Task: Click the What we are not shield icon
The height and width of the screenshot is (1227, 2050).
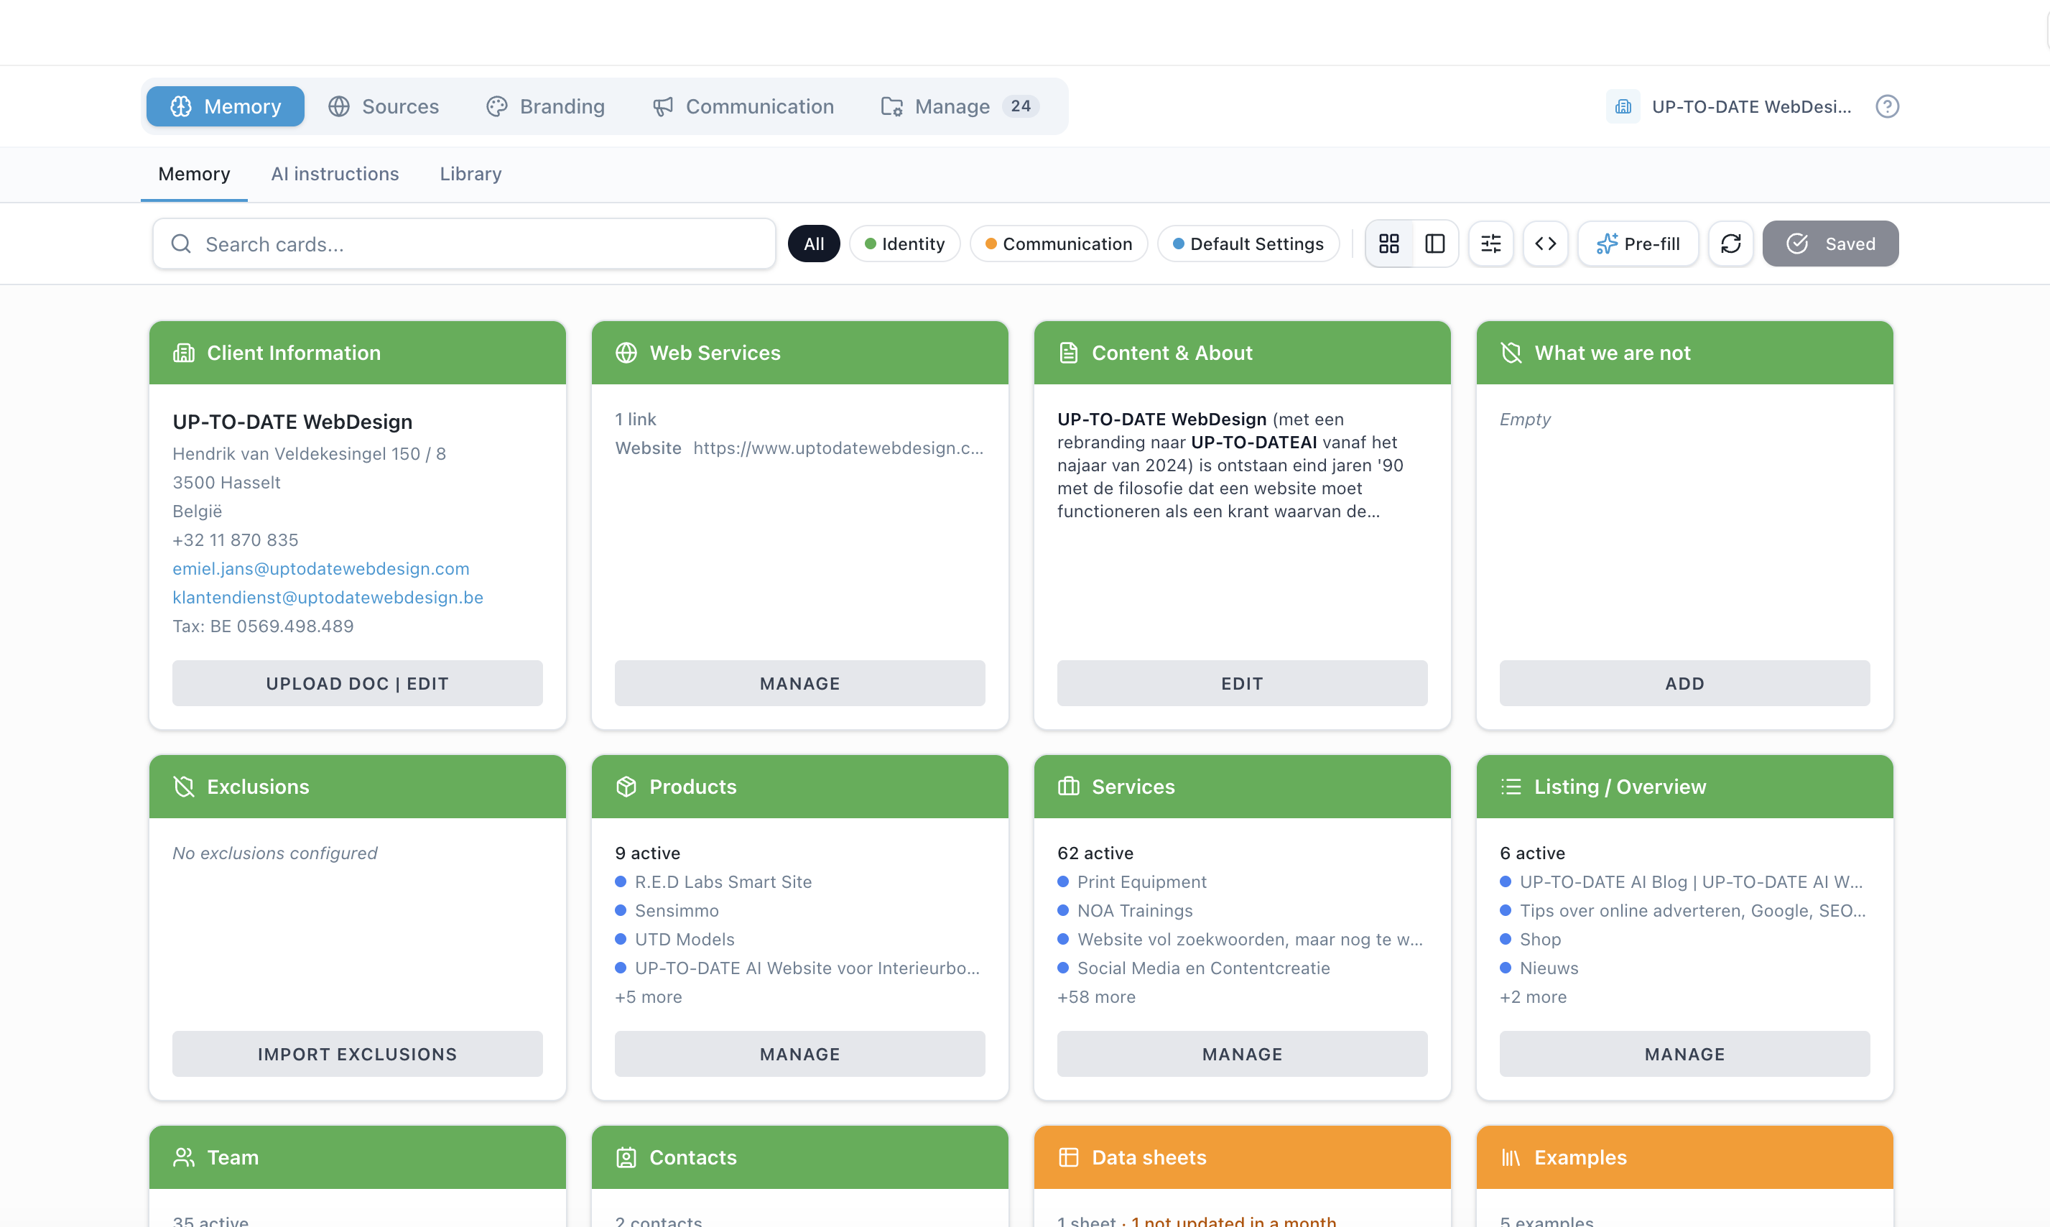Action: (1511, 353)
